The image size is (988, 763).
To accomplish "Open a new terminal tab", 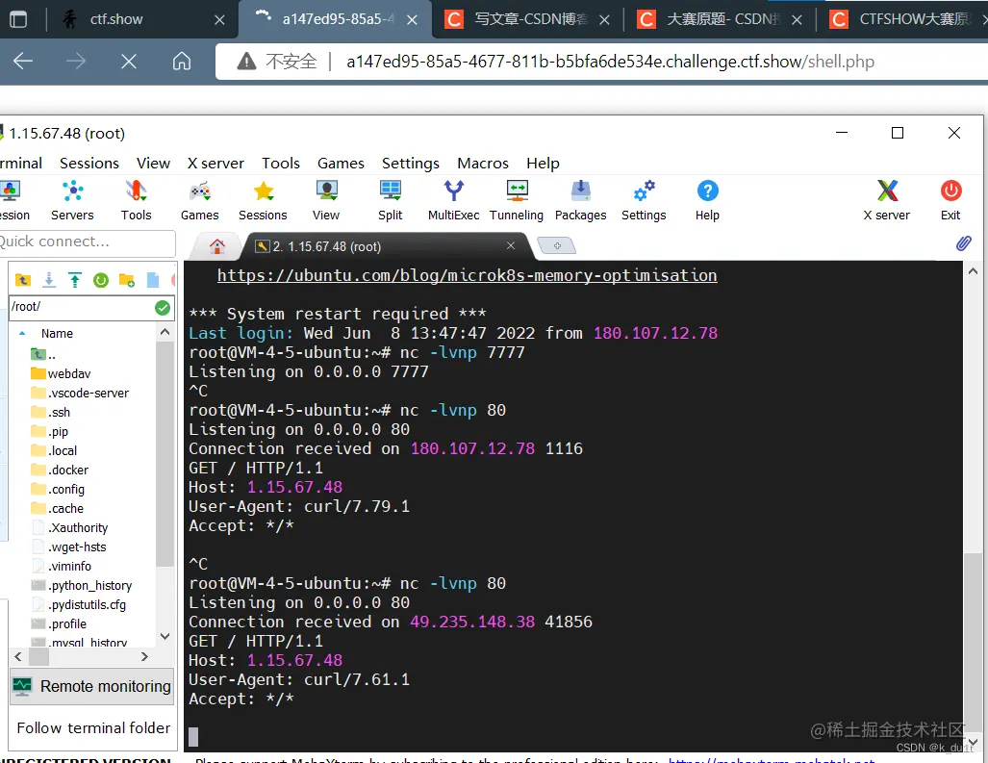I will [x=556, y=245].
